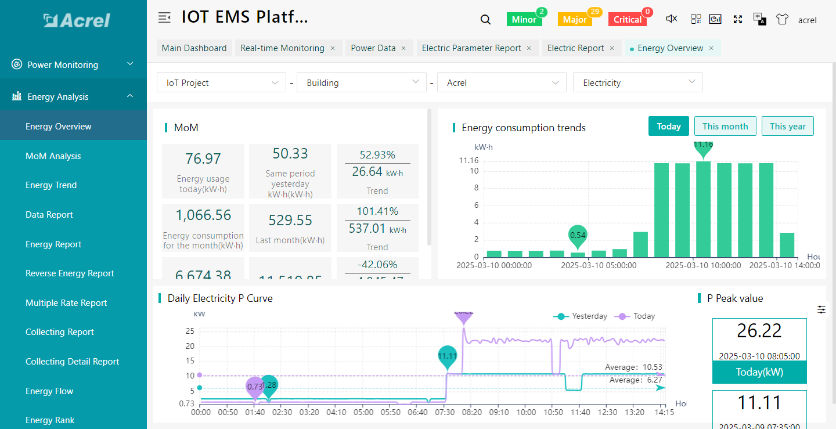836x429 pixels.
Task: Open the Critical alarms badge
Action: pyautogui.click(x=628, y=19)
